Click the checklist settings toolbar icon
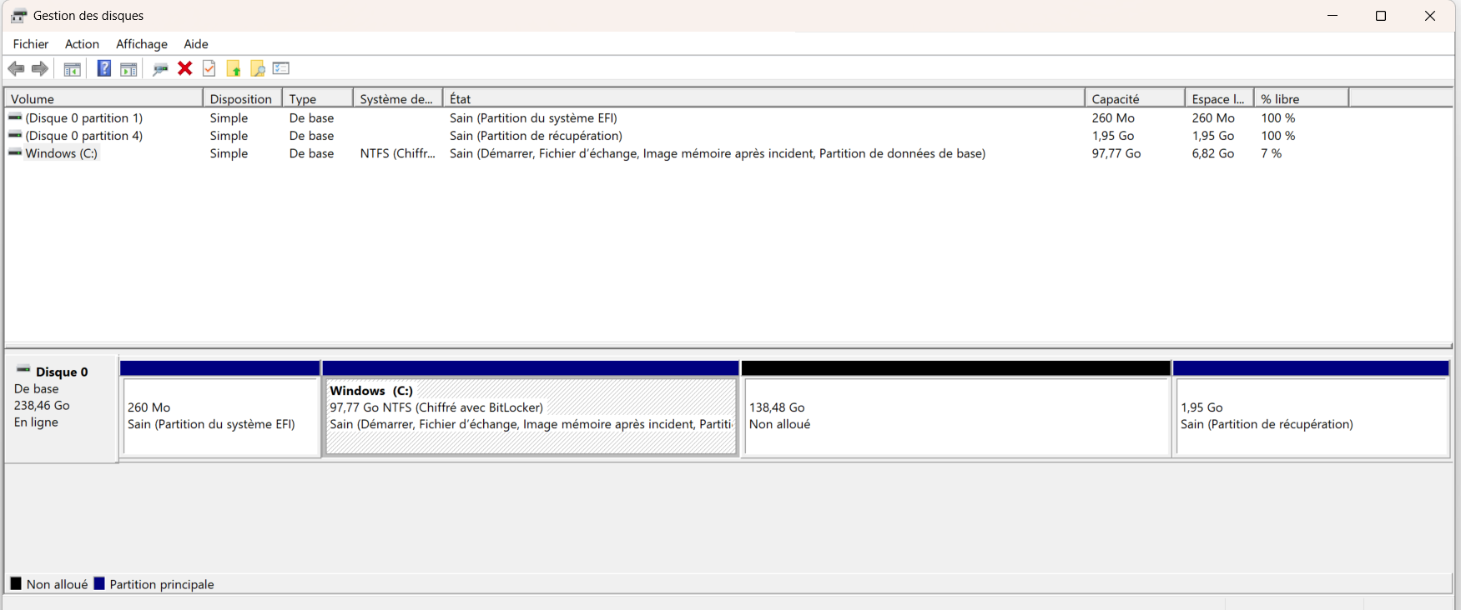1461x610 pixels. coord(281,68)
